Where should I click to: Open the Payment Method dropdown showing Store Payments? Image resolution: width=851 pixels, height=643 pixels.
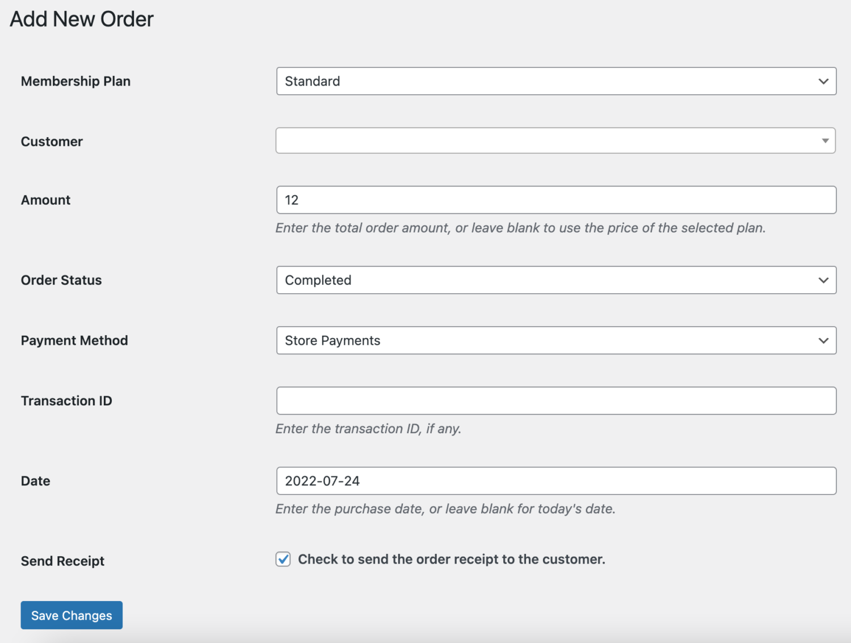[x=556, y=340]
